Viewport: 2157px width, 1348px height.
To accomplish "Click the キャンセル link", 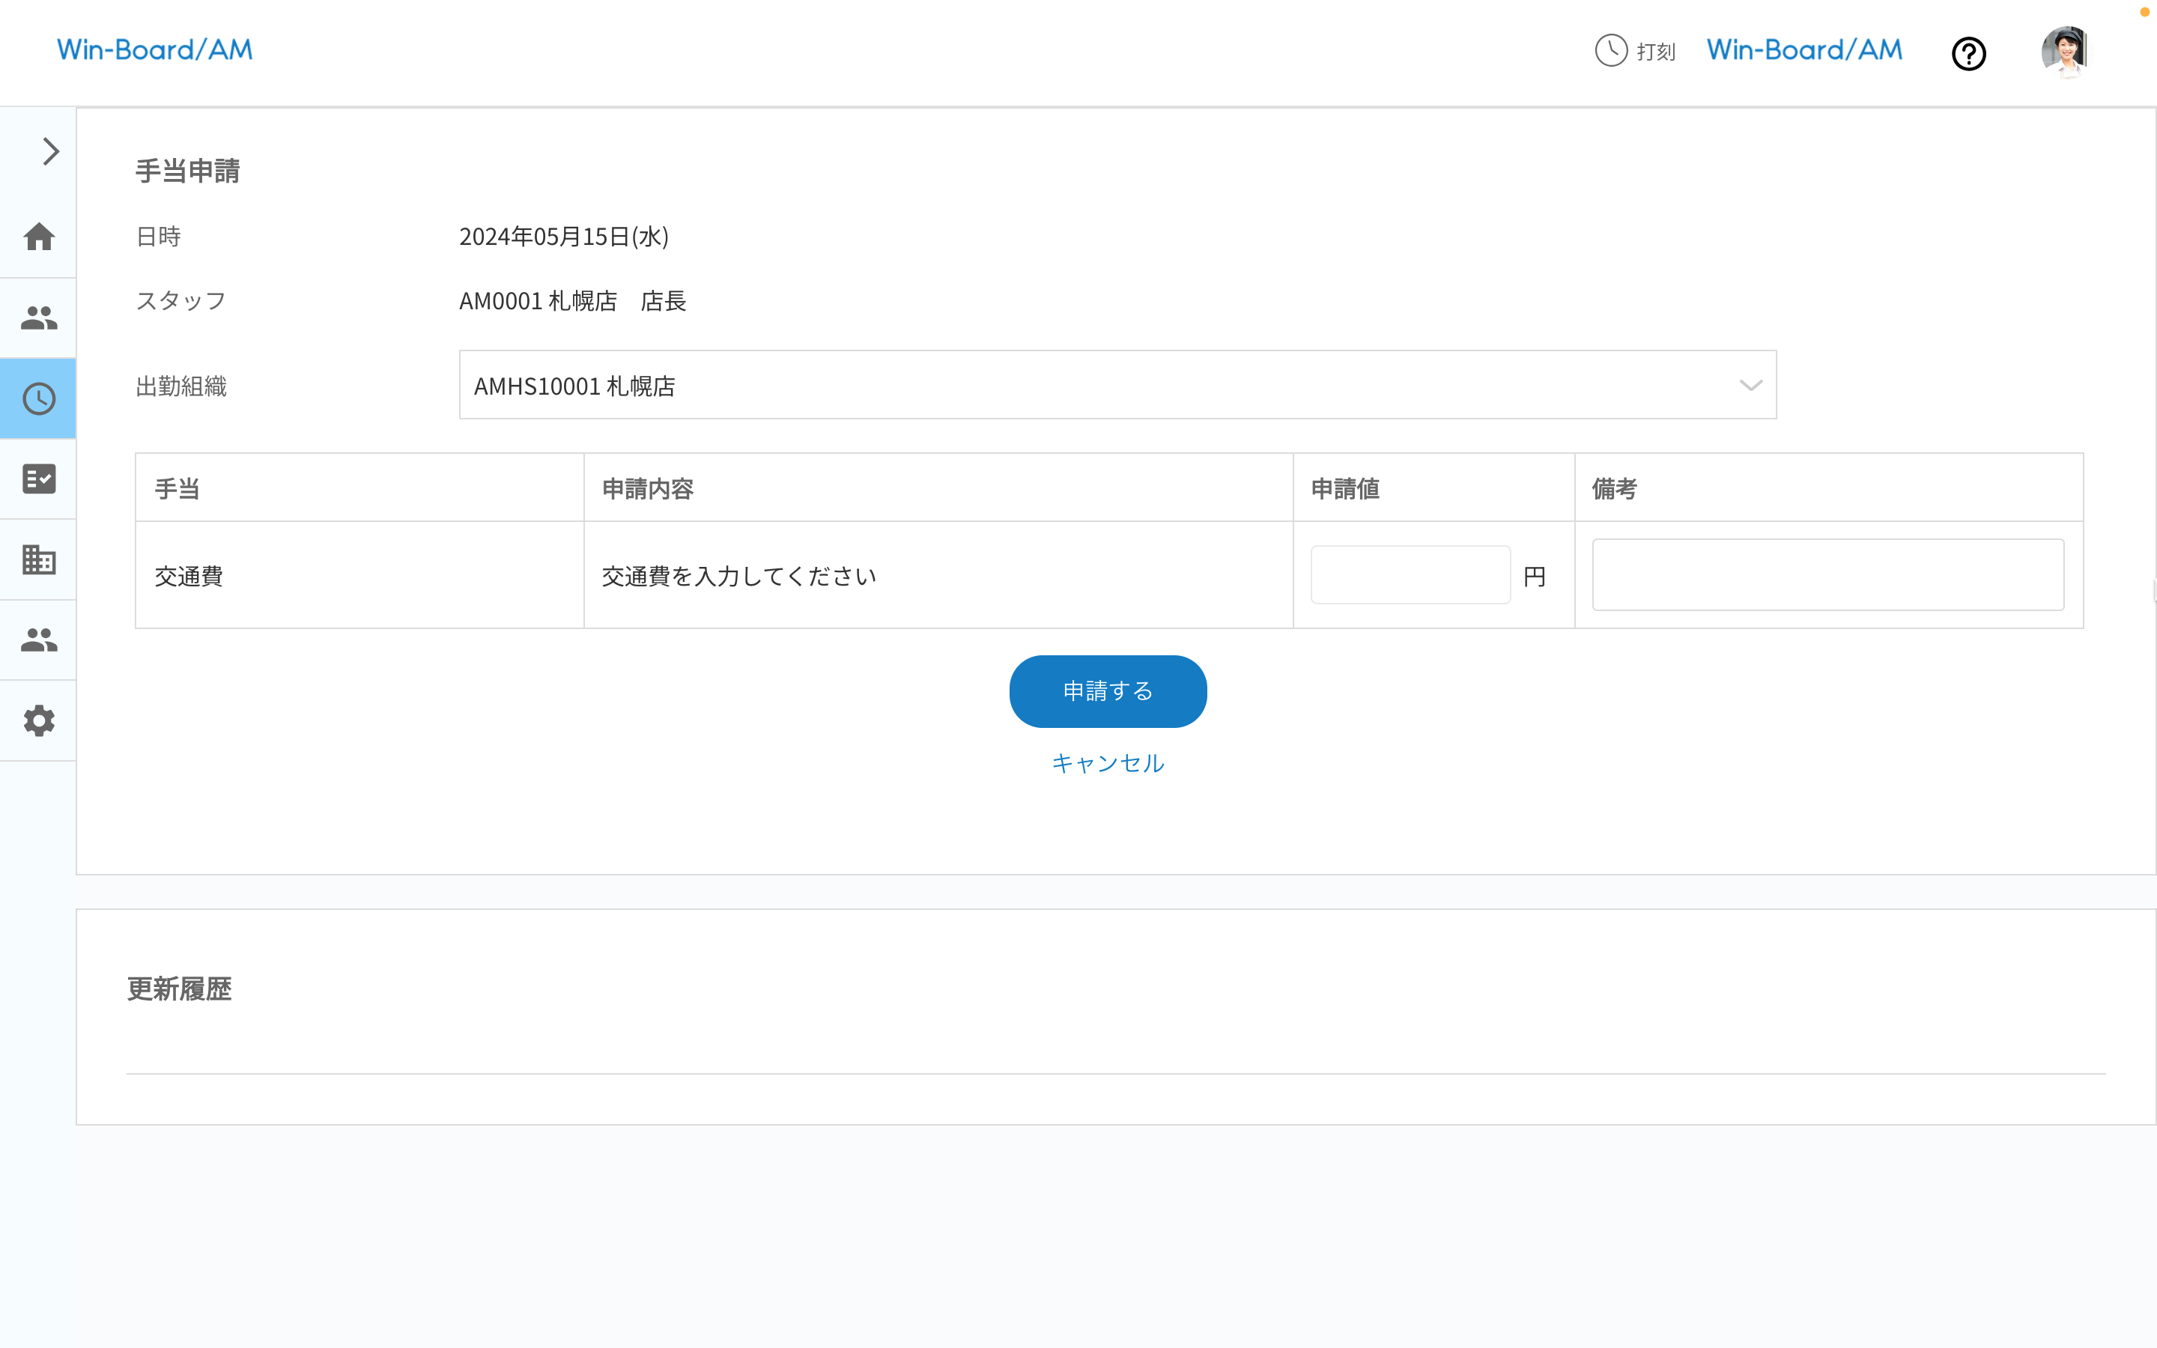I will click(1107, 762).
